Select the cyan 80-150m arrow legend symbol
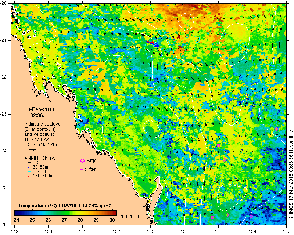This screenshot has height=235, width=294. coord(29,171)
